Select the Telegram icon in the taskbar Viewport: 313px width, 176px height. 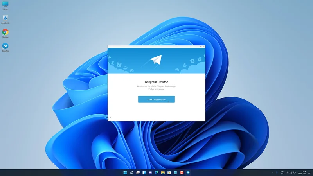pyautogui.click(x=188, y=172)
